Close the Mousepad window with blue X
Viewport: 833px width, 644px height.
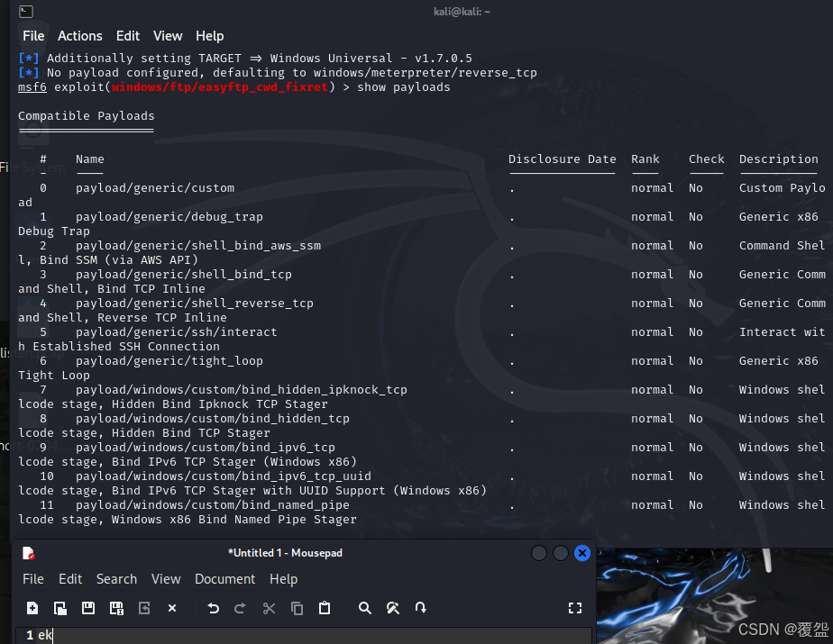[582, 553]
